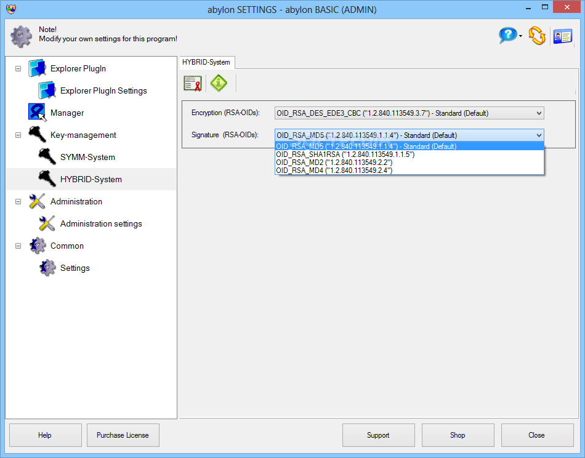Select Manager in the tree
585x458 pixels.
67,113
